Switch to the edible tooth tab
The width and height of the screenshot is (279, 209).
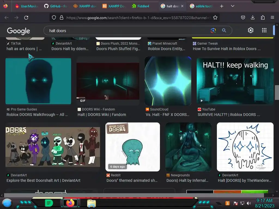click(201, 6)
